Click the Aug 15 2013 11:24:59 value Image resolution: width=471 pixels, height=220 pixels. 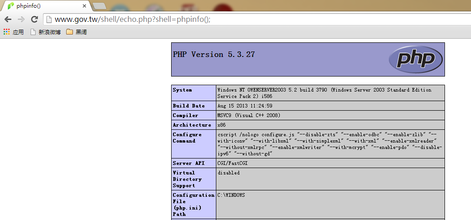[245, 106]
